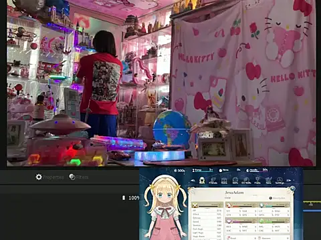The width and height of the screenshot is (321, 240).
Task: Click the left arrow before the Main icon
Action: tap(193, 181)
